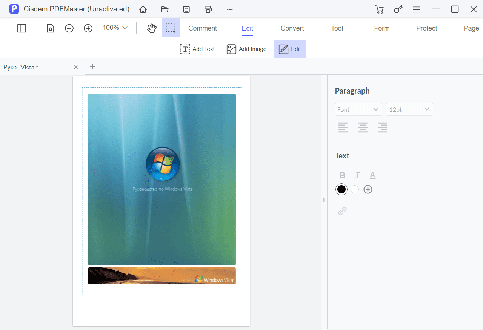Open page settings document icon
The height and width of the screenshot is (330, 483).
[x=51, y=28]
